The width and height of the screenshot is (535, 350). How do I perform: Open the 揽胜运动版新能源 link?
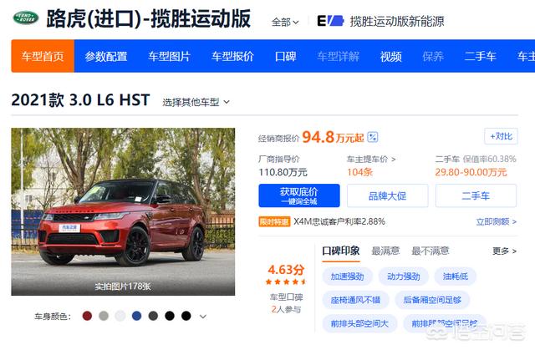point(397,21)
